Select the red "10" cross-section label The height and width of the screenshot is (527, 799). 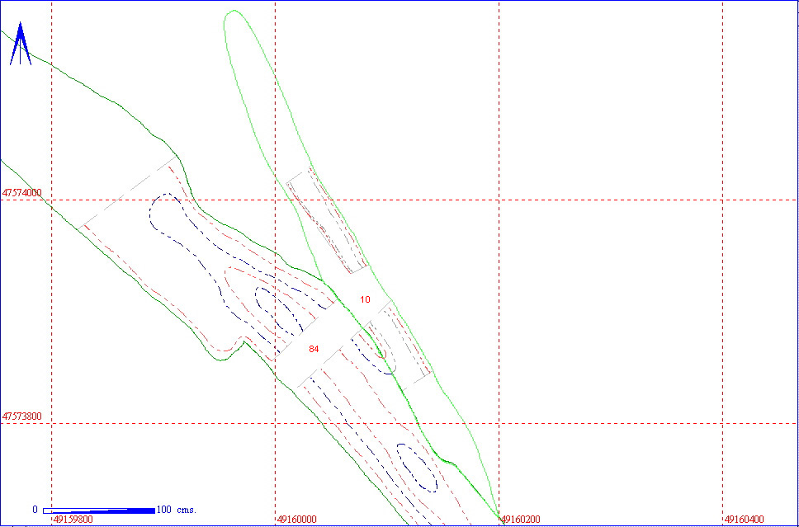pyautogui.click(x=365, y=299)
